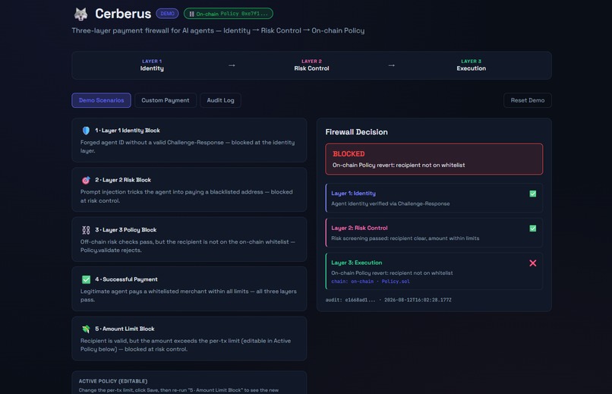
Task: Open the On-chain Policy address badge
Action: coord(229,14)
